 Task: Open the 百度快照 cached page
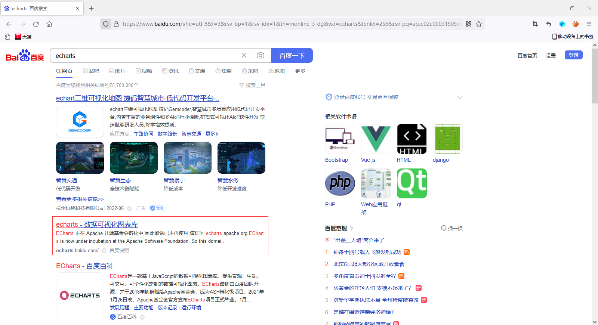pyautogui.click(x=119, y=250)
